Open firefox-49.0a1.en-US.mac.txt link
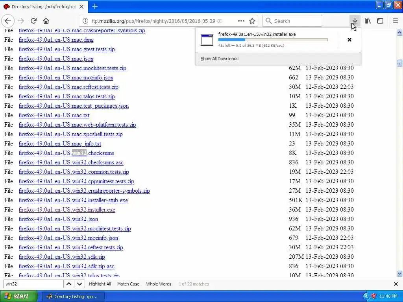403x302 pixels. [54, 115]
